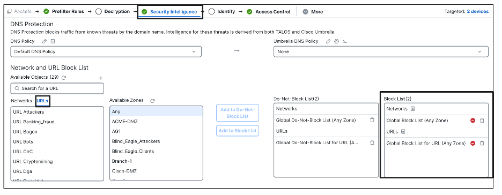
Task: Open the More menu in policy flow
Action: tap(313, 12)
